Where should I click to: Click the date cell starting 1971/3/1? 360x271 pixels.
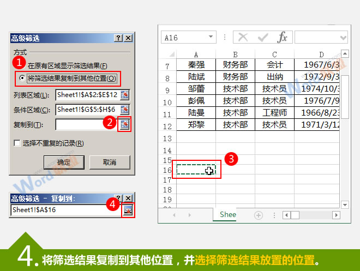pos(317,124)
